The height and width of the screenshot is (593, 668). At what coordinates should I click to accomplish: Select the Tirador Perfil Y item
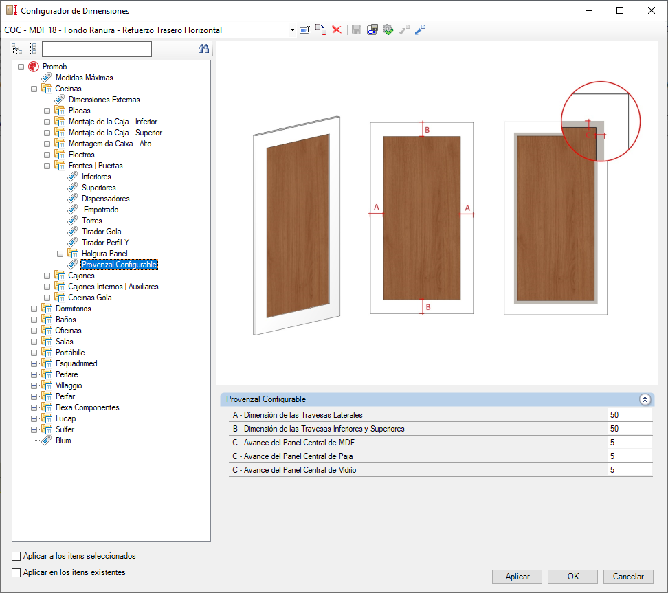pyautogui.click(x=105, y=243)
